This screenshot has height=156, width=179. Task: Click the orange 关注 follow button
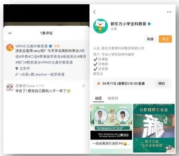point(165,39)
